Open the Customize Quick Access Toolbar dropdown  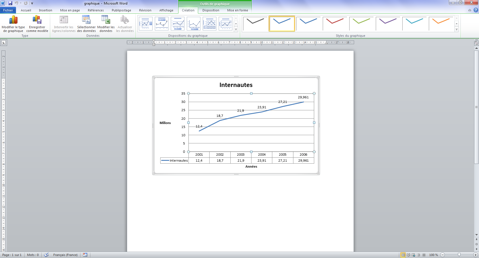(x=32, y=3)
